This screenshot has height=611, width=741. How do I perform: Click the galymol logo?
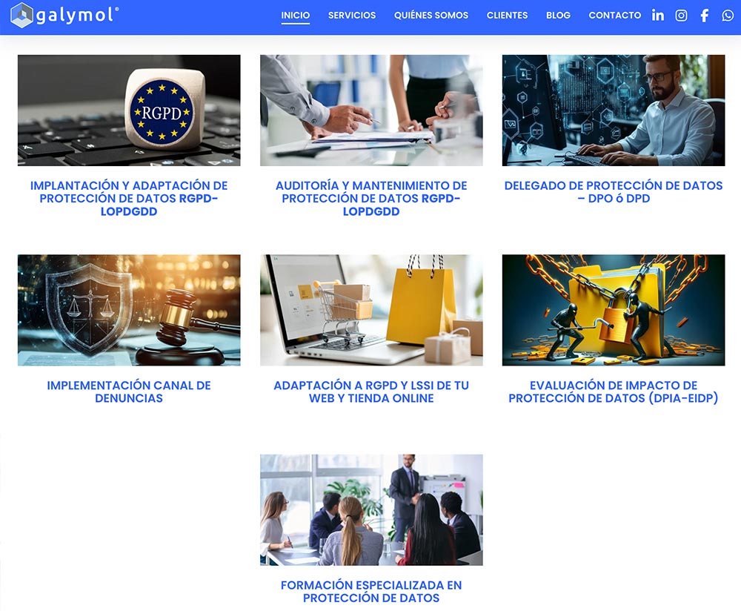coord(64,15)
